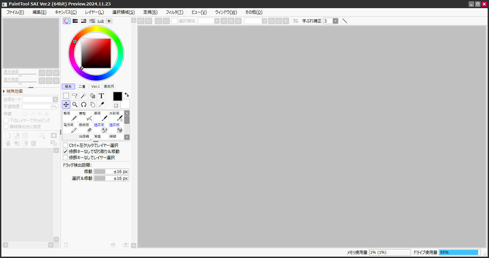
Task: Choose the 铅笔 pencil brush
Action: click(70, 116)
